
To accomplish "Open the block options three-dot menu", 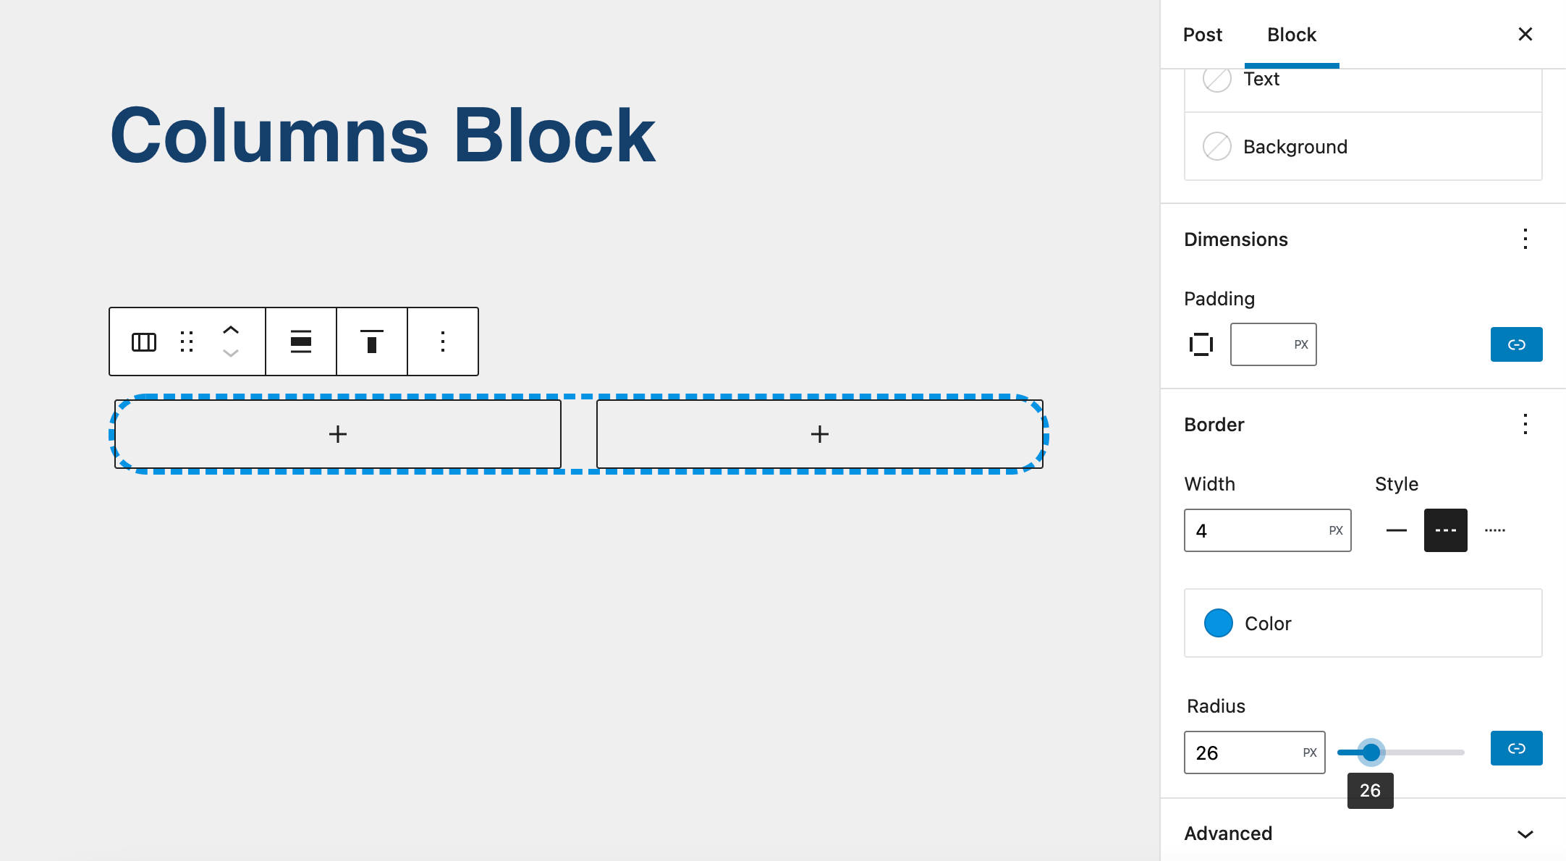I will [442, 342].
